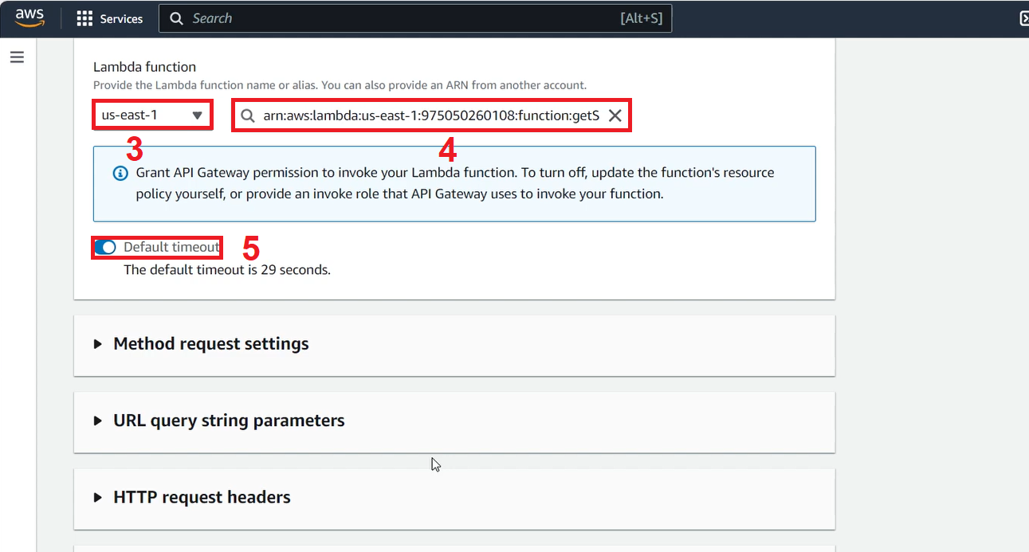The height and width of the screenshot is (552, 1029).
Task: Disable the Default timeout switch
Action: (106, 247)
